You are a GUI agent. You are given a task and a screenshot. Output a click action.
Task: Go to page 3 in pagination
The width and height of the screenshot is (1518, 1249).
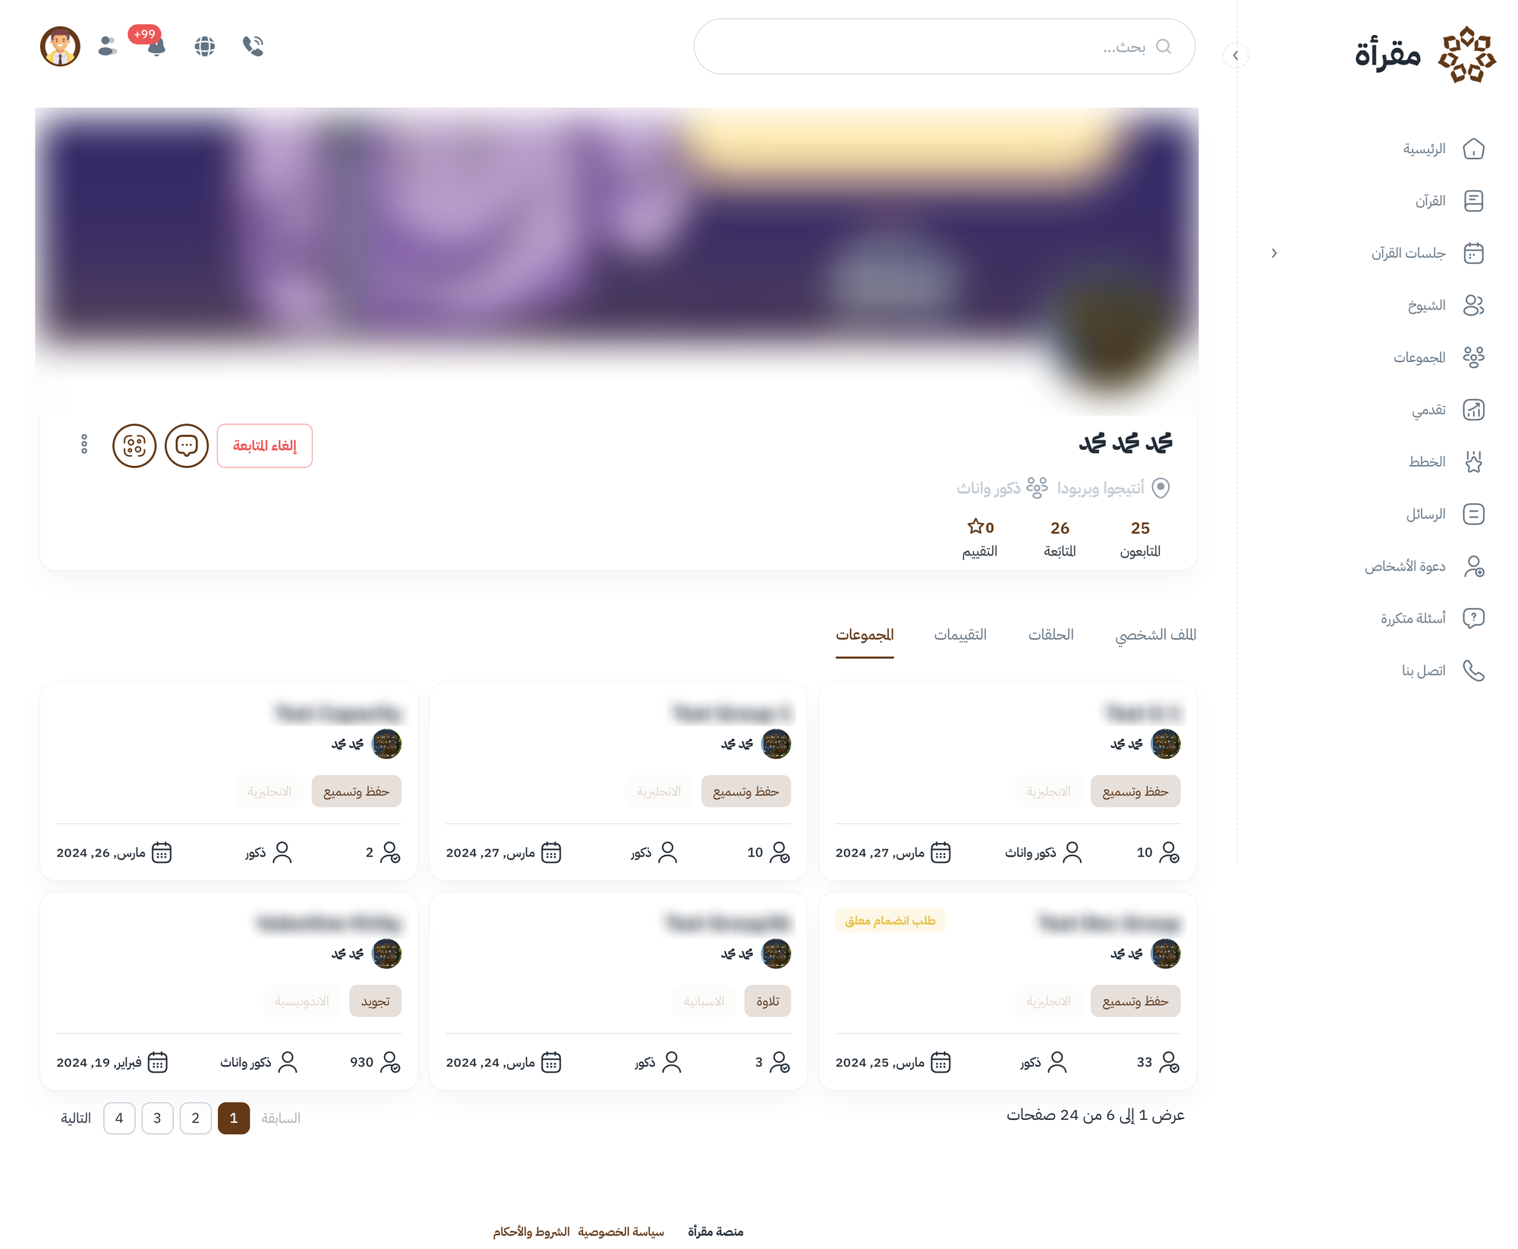[157, 1118]
